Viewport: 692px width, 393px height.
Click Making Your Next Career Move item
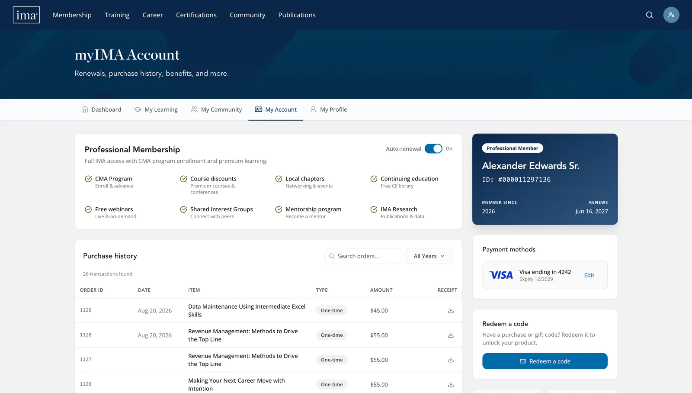(x=237, y=384)
